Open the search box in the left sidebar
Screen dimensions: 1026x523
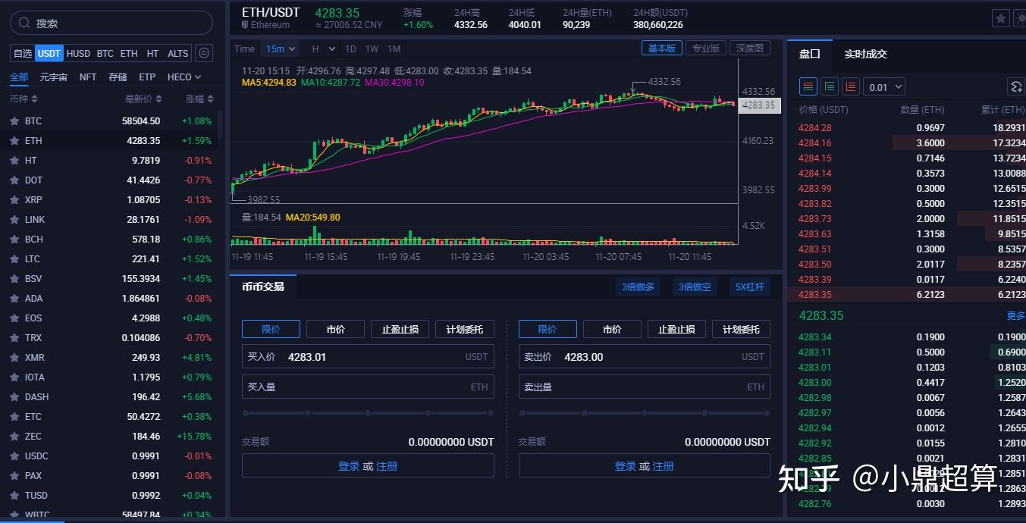[110, 23]
